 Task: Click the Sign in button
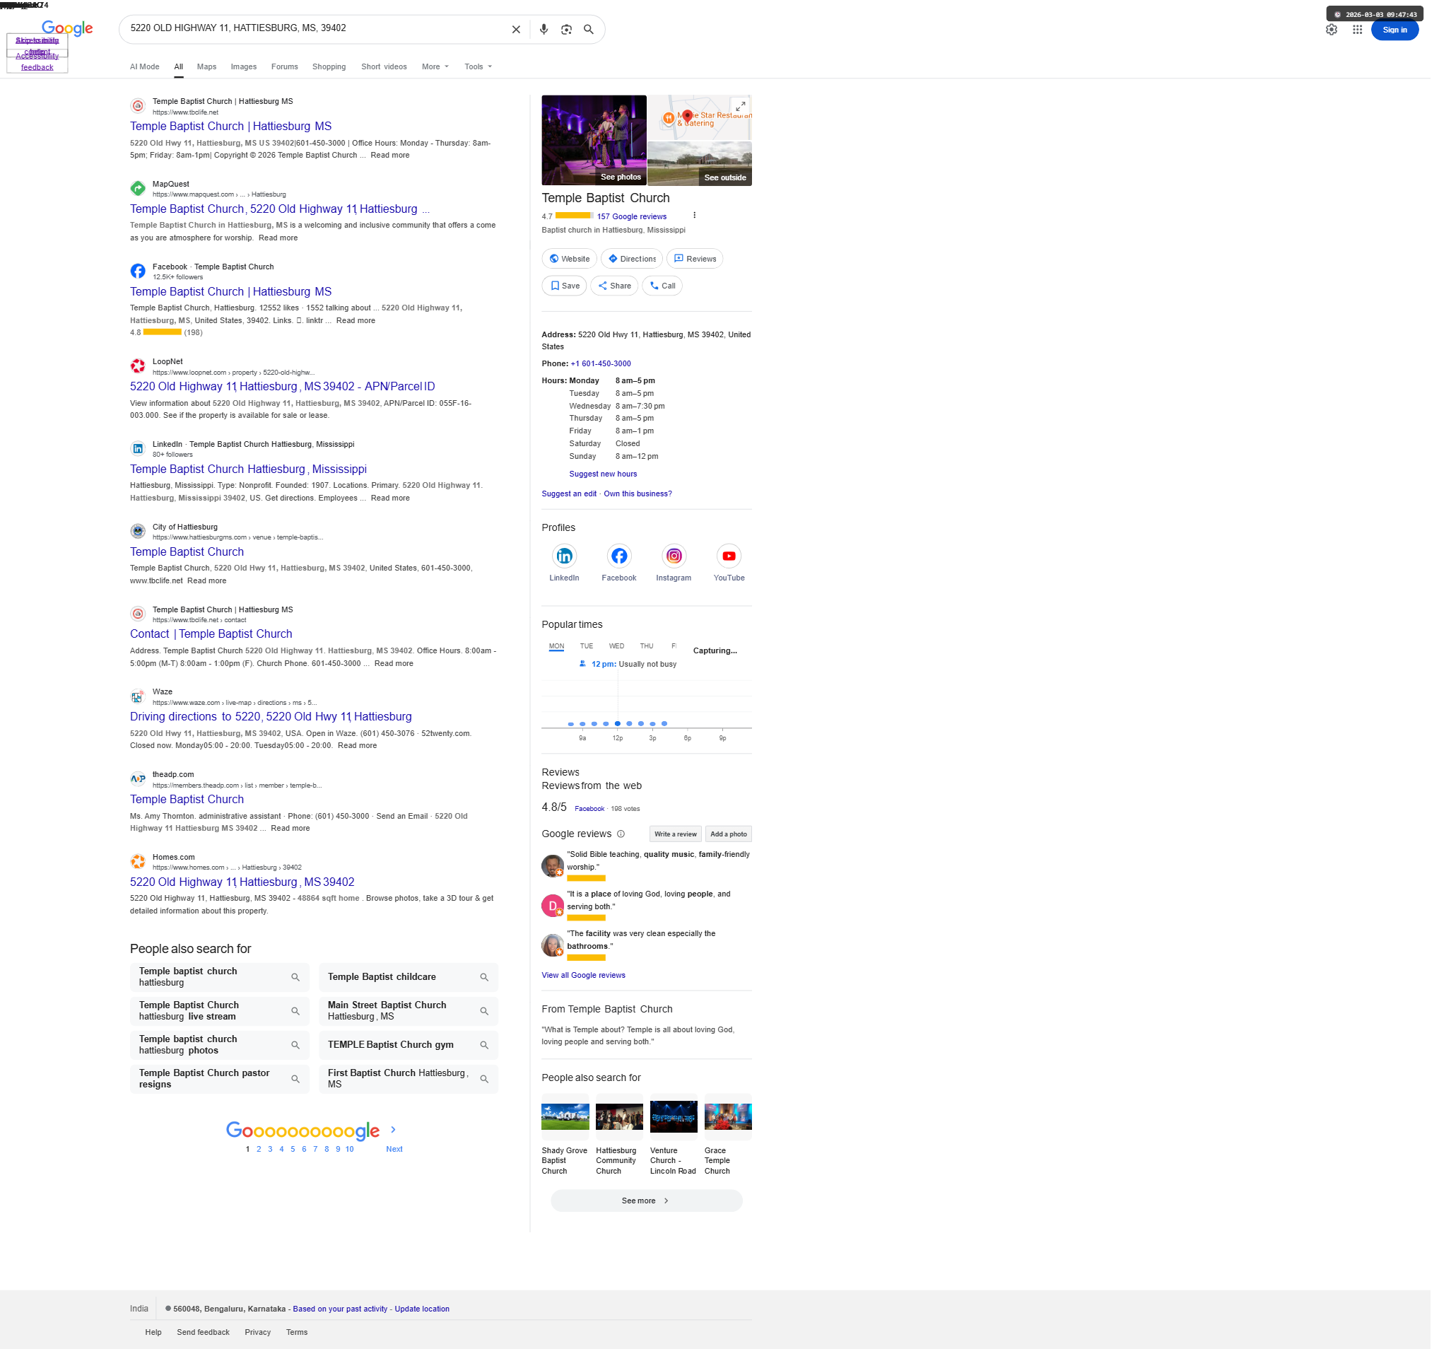pyautogui.click(x=1403, y=30)
